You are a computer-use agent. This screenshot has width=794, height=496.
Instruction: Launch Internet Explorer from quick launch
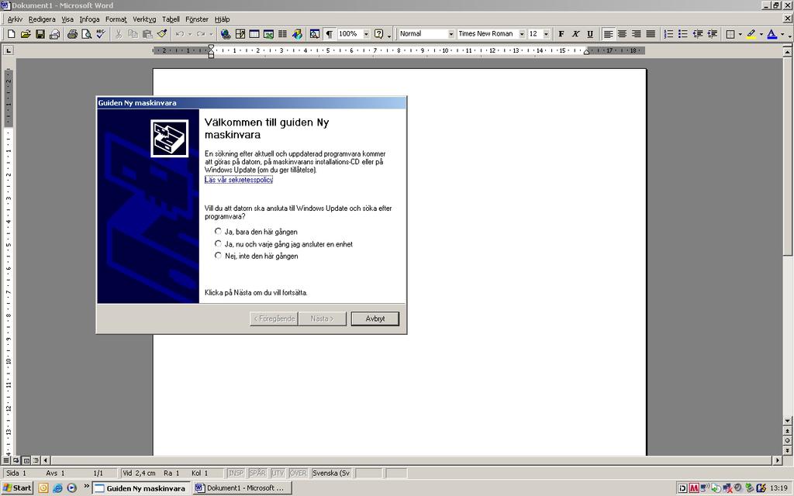tap(57, 488)
